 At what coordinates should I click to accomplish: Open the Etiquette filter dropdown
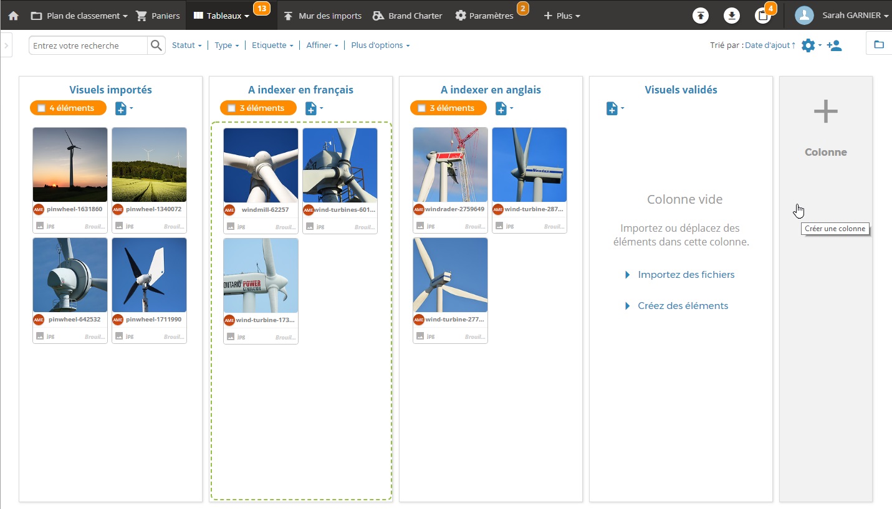tap(272, 45)
